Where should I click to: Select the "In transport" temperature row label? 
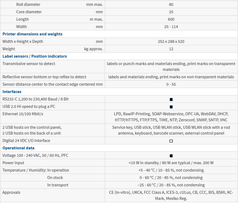coord(58,185)
